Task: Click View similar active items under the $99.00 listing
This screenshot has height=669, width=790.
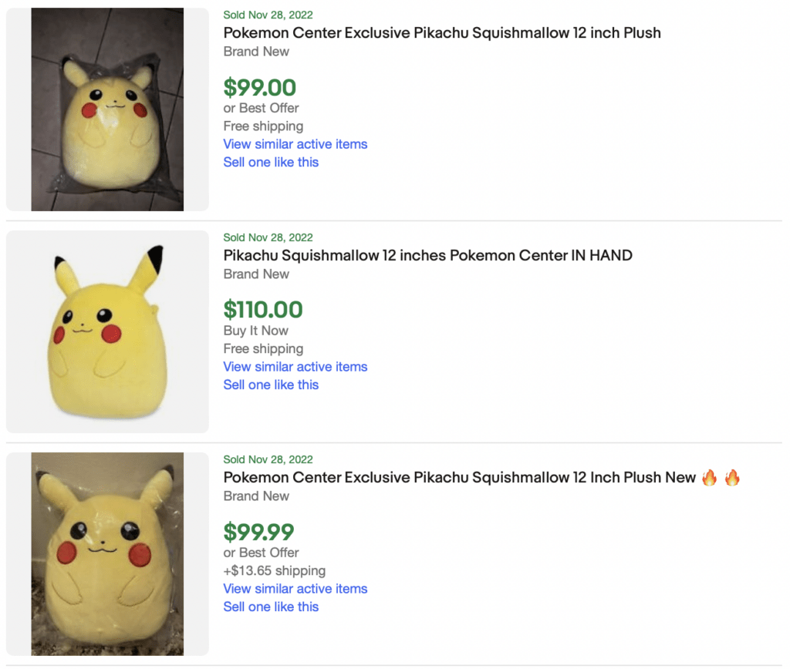Action: (295, 144)
